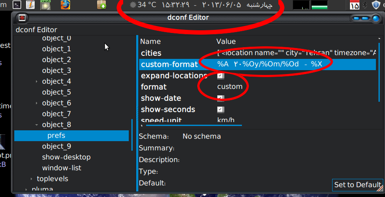Collapse the object_8 tree node

click(x=36, y=125)
